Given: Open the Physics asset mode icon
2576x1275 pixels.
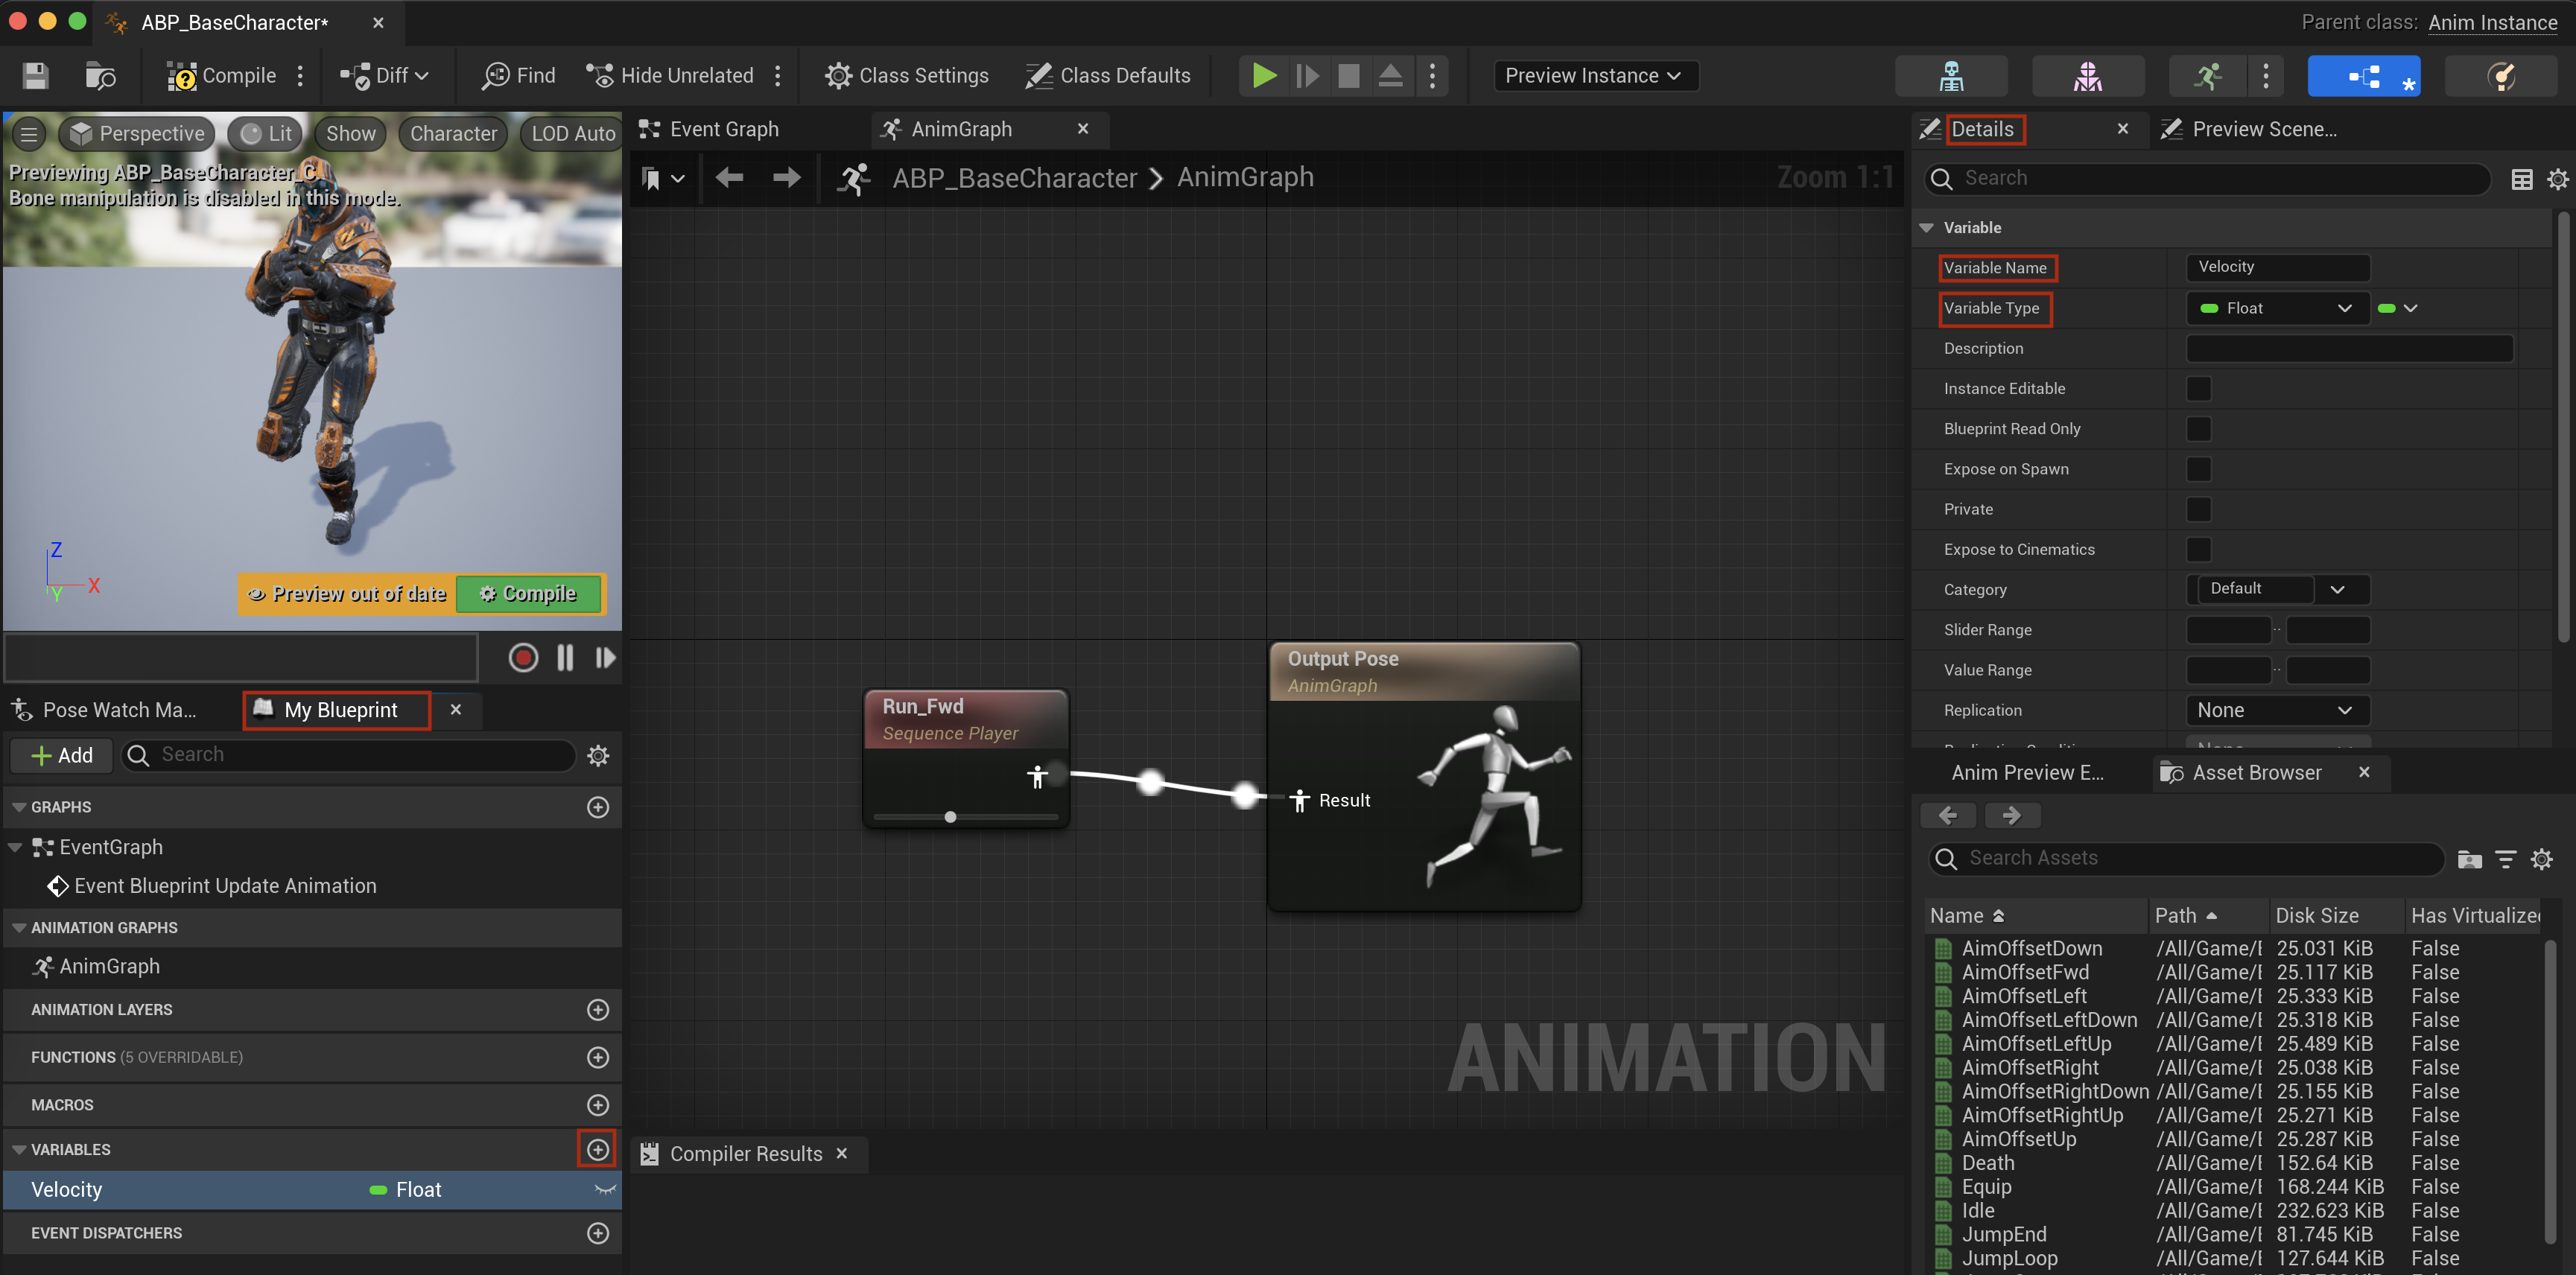Looking at the screenshot, I should (x=2501, y=76).
